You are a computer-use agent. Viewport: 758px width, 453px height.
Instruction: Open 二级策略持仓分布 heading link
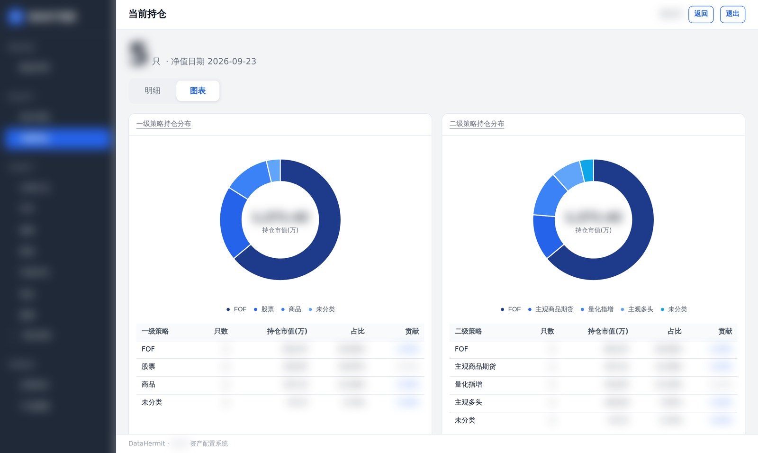(x=477, y=124)
